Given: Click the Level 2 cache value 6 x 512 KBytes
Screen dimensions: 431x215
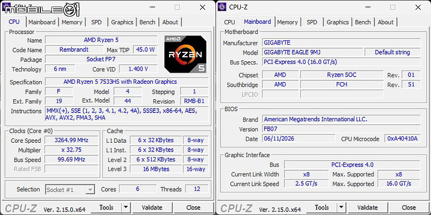Looking at the screenshot, I should click(x=156, y=159).
